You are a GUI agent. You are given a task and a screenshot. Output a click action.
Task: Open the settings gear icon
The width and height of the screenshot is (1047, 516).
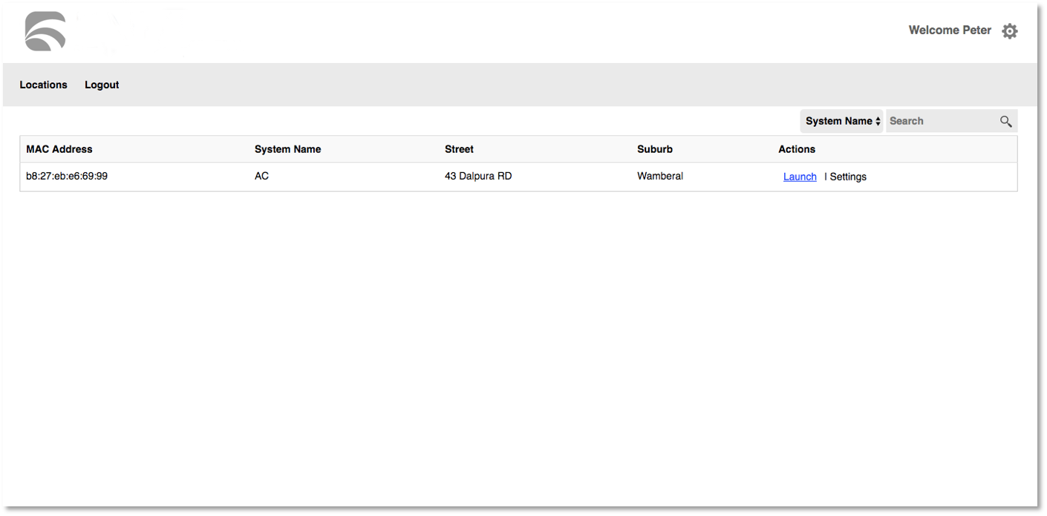pos(1009,30)
